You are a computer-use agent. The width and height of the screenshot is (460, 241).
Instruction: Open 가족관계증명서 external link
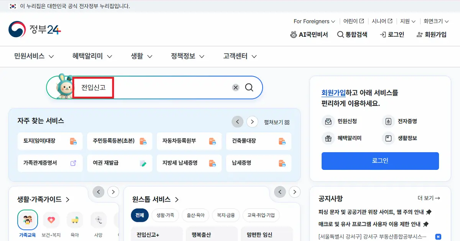pos(50,163)
